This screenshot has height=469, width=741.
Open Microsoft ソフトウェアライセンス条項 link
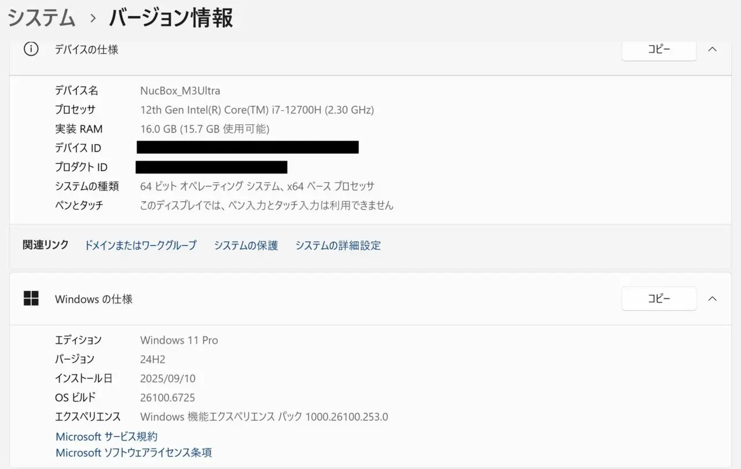click(x=134, y=453)
